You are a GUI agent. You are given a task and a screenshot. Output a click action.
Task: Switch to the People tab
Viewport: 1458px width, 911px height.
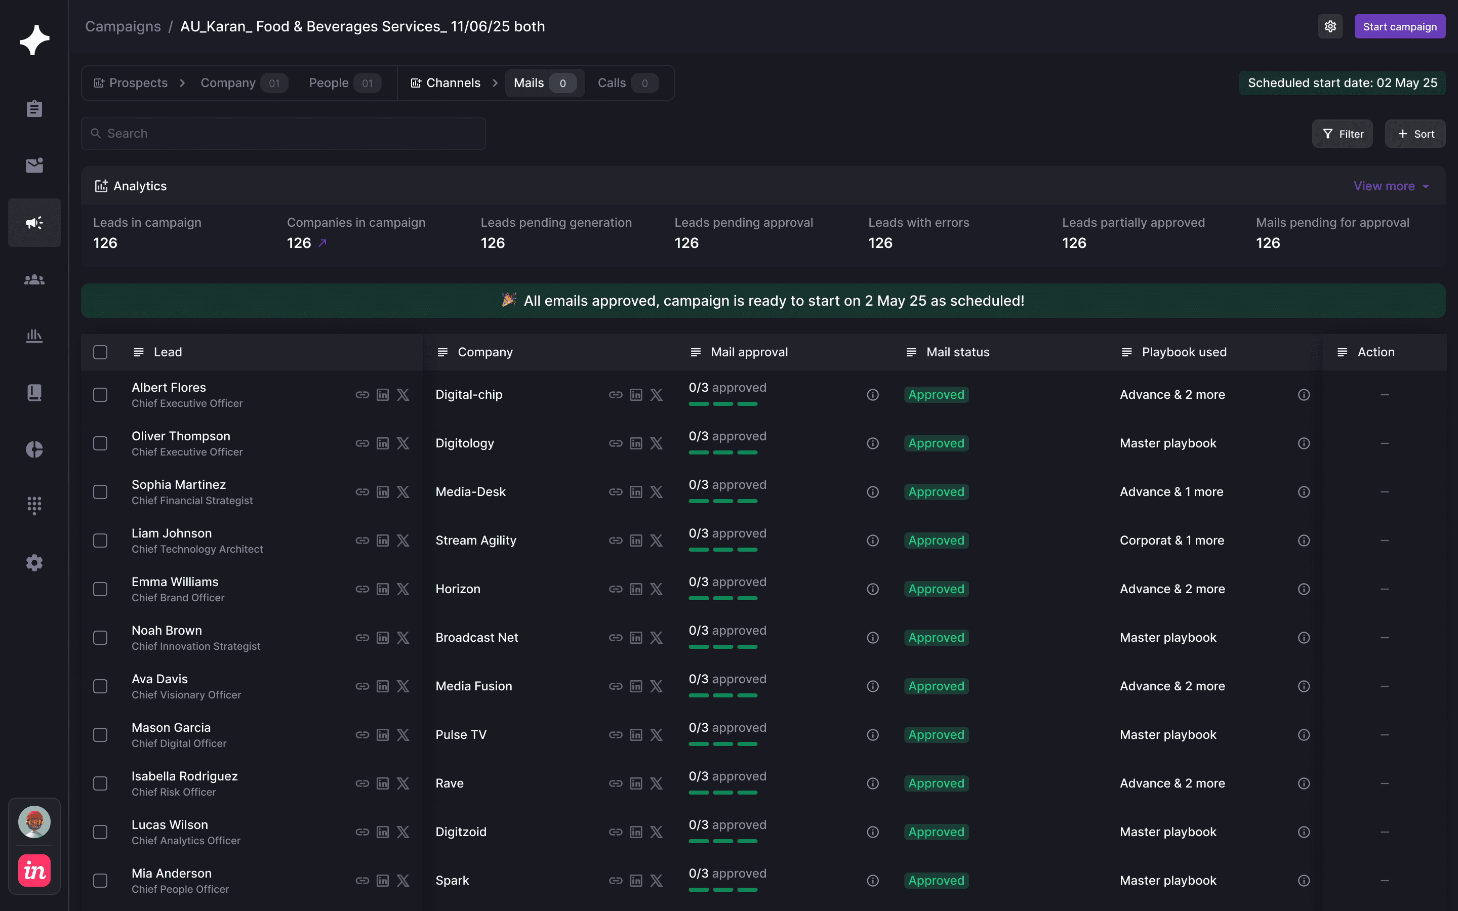point(345,83)
